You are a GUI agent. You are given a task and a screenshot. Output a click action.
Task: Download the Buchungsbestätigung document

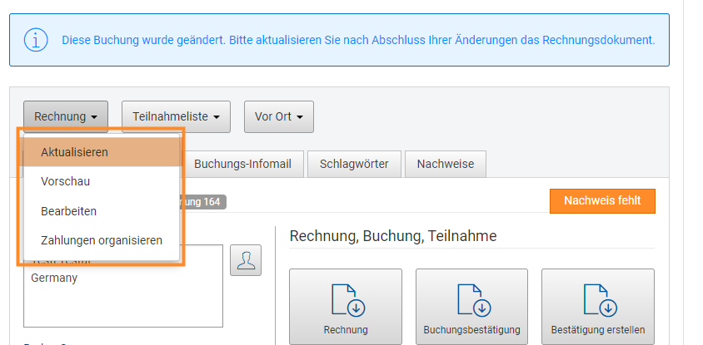471,306
